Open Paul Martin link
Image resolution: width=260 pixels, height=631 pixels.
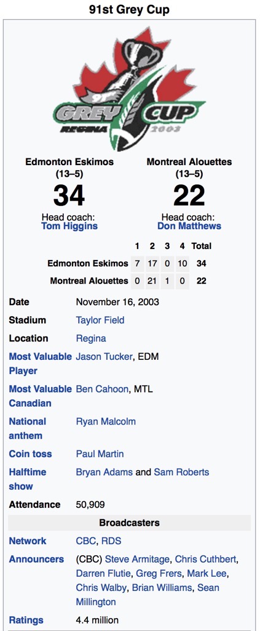[100, 454]
